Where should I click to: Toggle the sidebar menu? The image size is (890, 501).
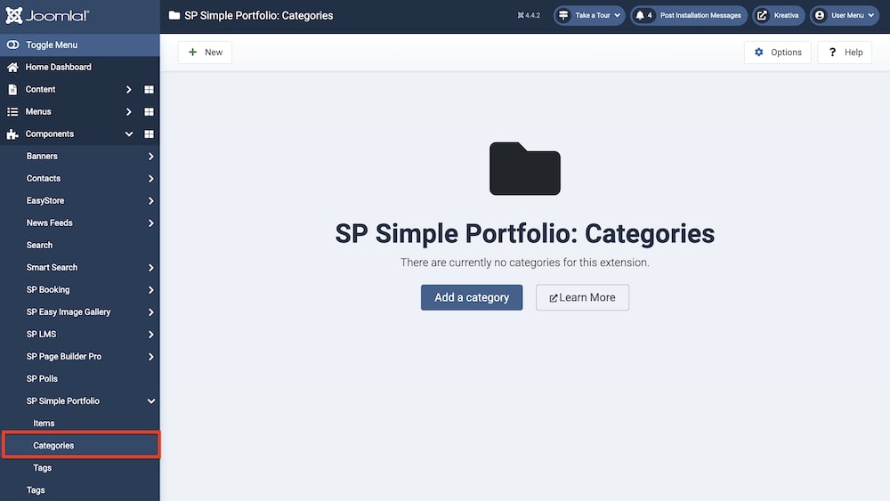tap(53, 45)
